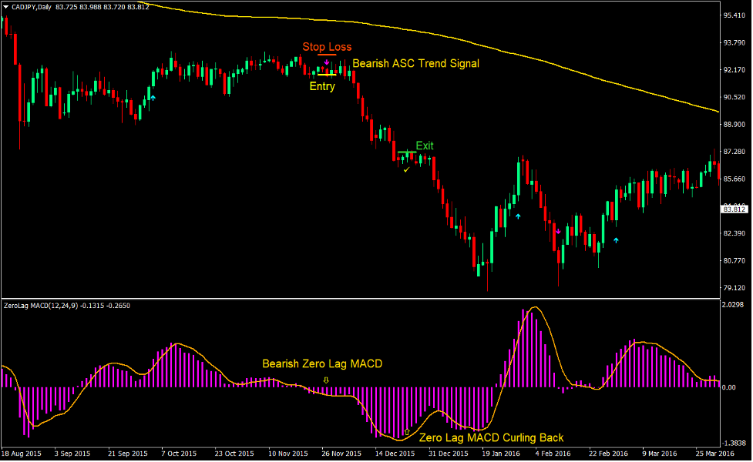Click the 19 Jan 2016 date label
The height and width of the screenshot is (462, 753).
(x=502, y=454)
